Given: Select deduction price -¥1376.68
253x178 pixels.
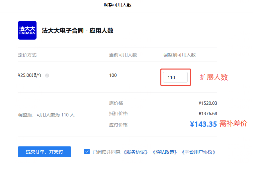Looking at the screenshot, I should (207, 113).
